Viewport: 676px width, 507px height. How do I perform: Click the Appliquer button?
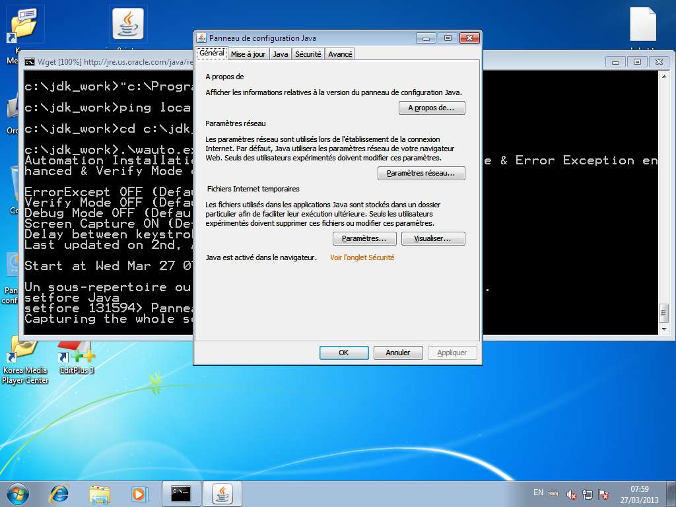[x=452, y=353]
